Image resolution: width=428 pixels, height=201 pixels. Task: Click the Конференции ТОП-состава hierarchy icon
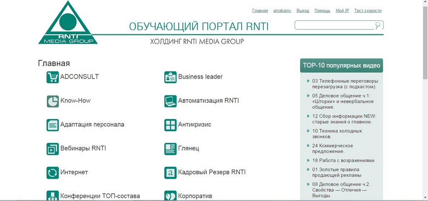tap(53, 196)
